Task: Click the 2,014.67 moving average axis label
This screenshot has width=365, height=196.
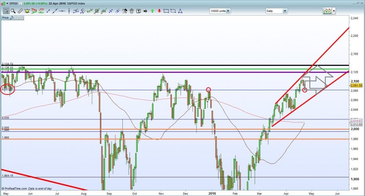Action: [356, 121]
